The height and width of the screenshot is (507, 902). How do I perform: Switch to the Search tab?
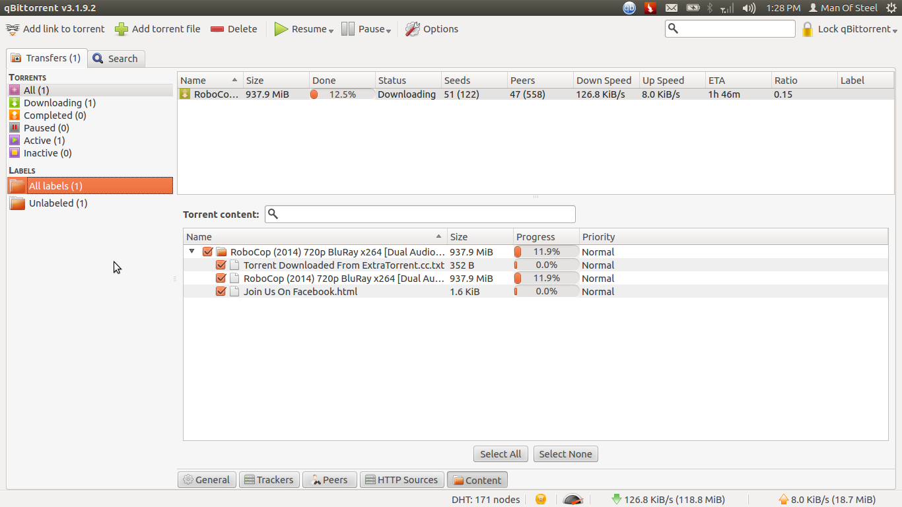tap(116, 58)
